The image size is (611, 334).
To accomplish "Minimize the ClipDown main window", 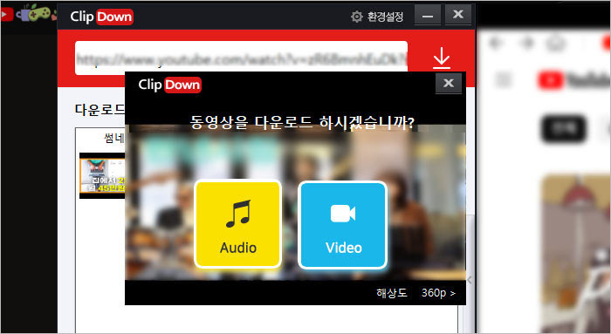I will point(428,16).
